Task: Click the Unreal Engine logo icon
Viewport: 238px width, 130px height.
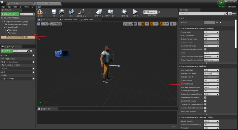Action: (2, 2)
